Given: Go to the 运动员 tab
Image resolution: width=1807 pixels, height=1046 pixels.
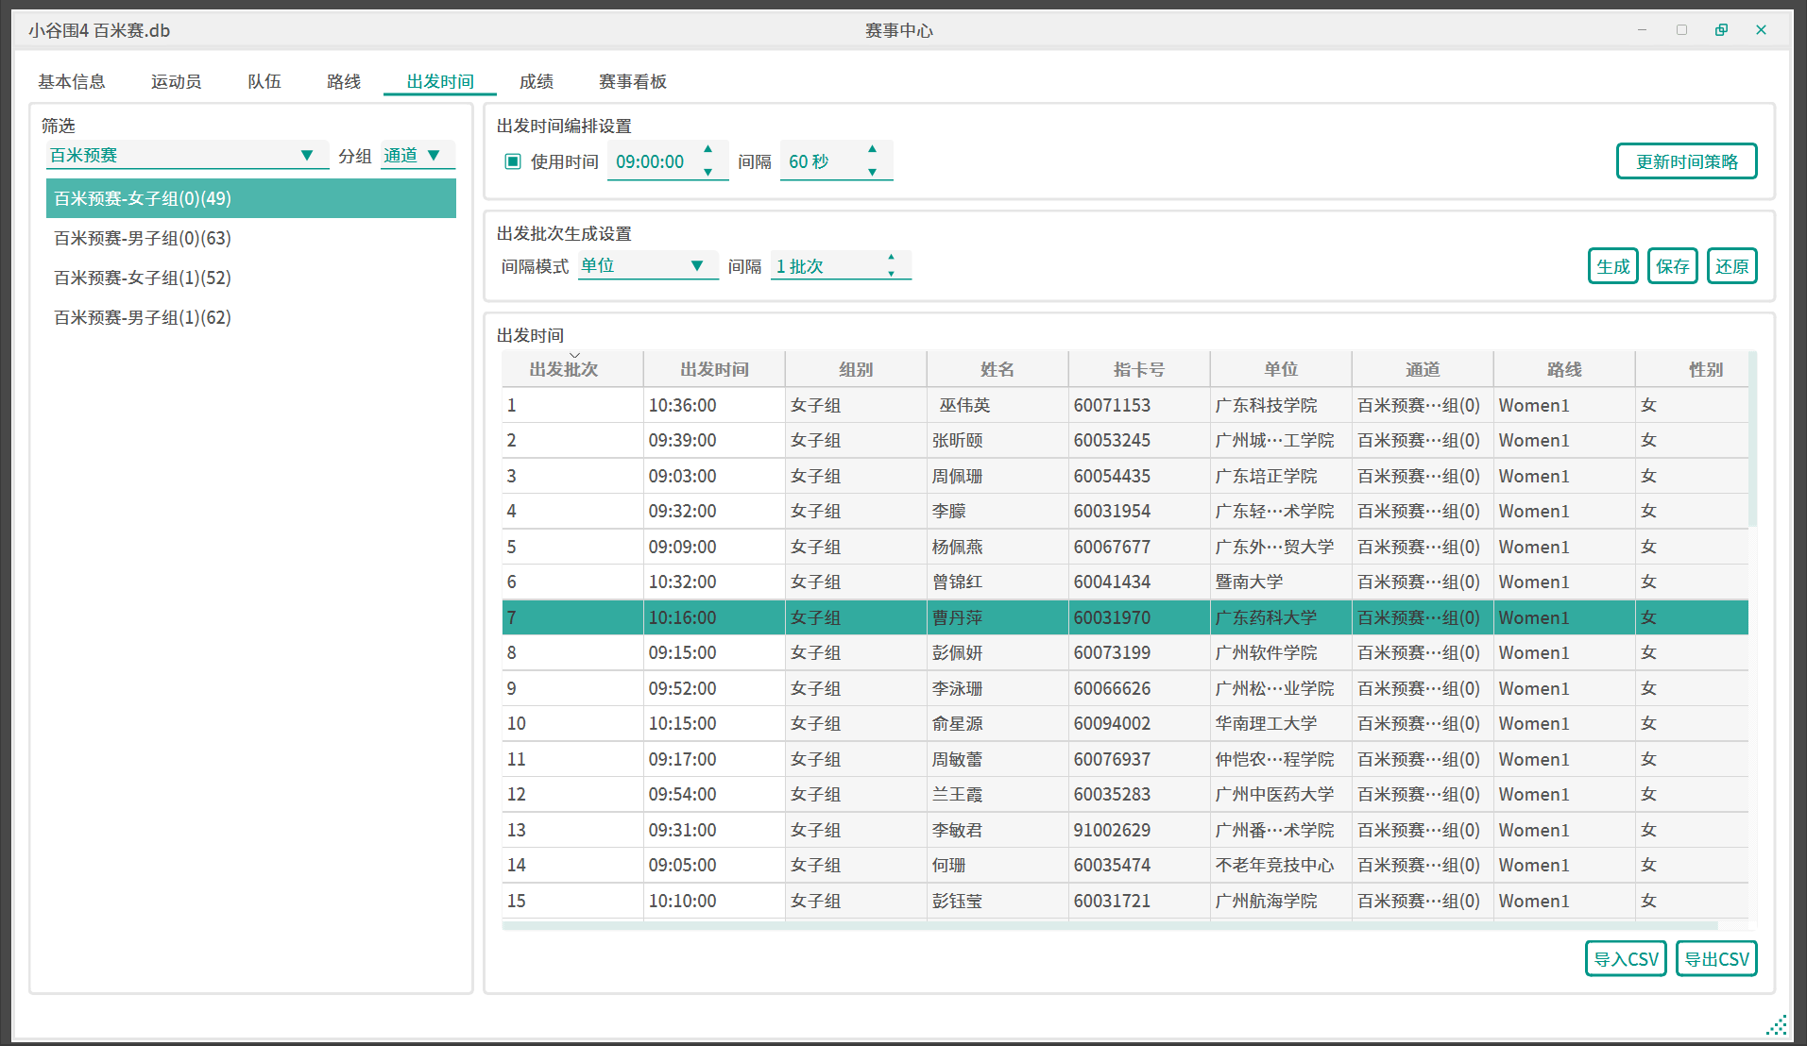Looking at the screenshot, I should pyautogui.click(x=176, y=82).
